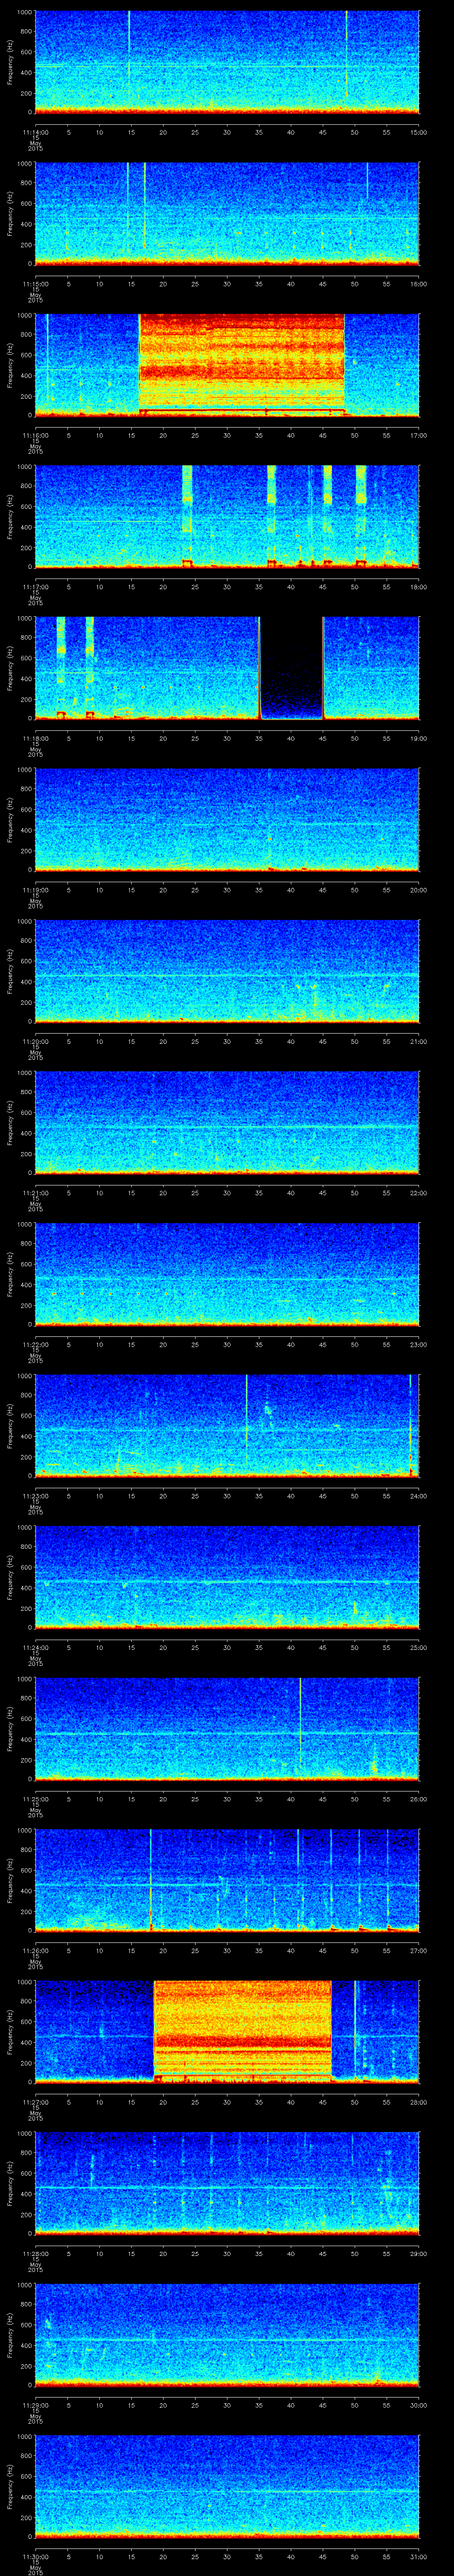Screen dimensions: 454x2576
Task: Click the '22:00' end time label
Action: tap(418, 1193)
